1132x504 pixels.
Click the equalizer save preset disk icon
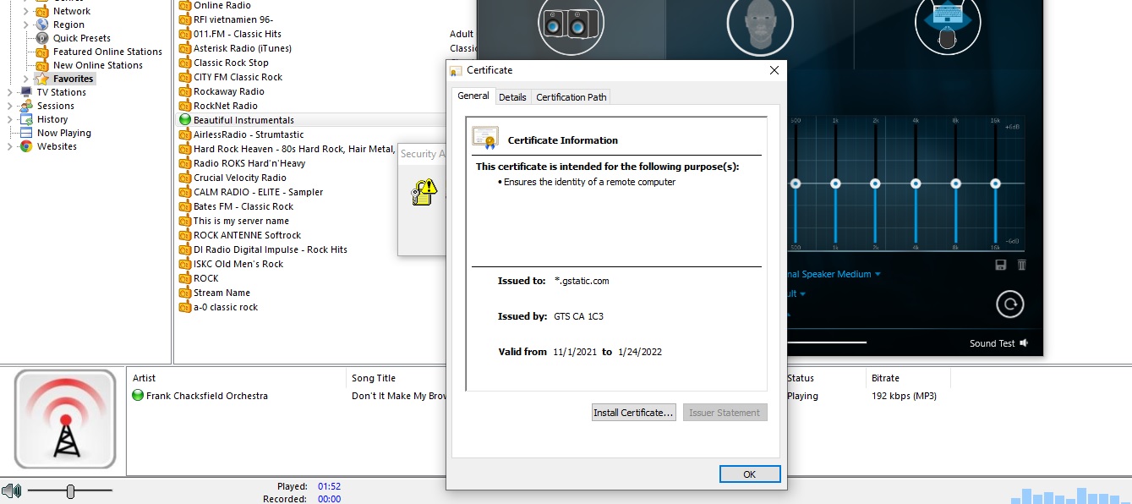pyautogui.click(x=1001, y=265)
